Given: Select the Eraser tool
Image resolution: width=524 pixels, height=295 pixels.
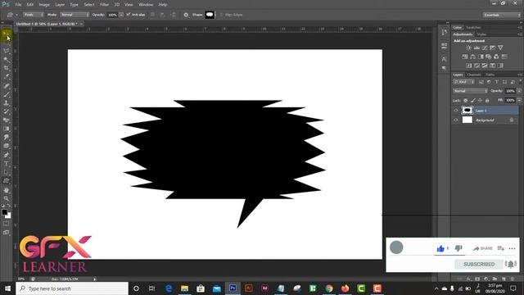Looking at the screenshot, I should [7, 120].
